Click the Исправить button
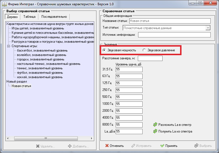The height and width of the screenshot is (153, 219). click(x=141, y=146)
